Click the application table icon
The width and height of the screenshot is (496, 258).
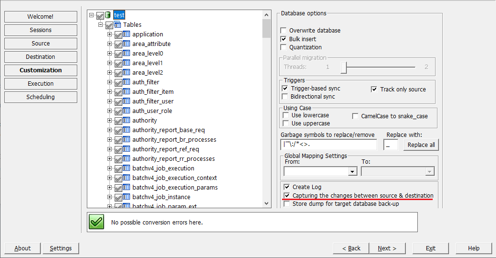[127, 34]
